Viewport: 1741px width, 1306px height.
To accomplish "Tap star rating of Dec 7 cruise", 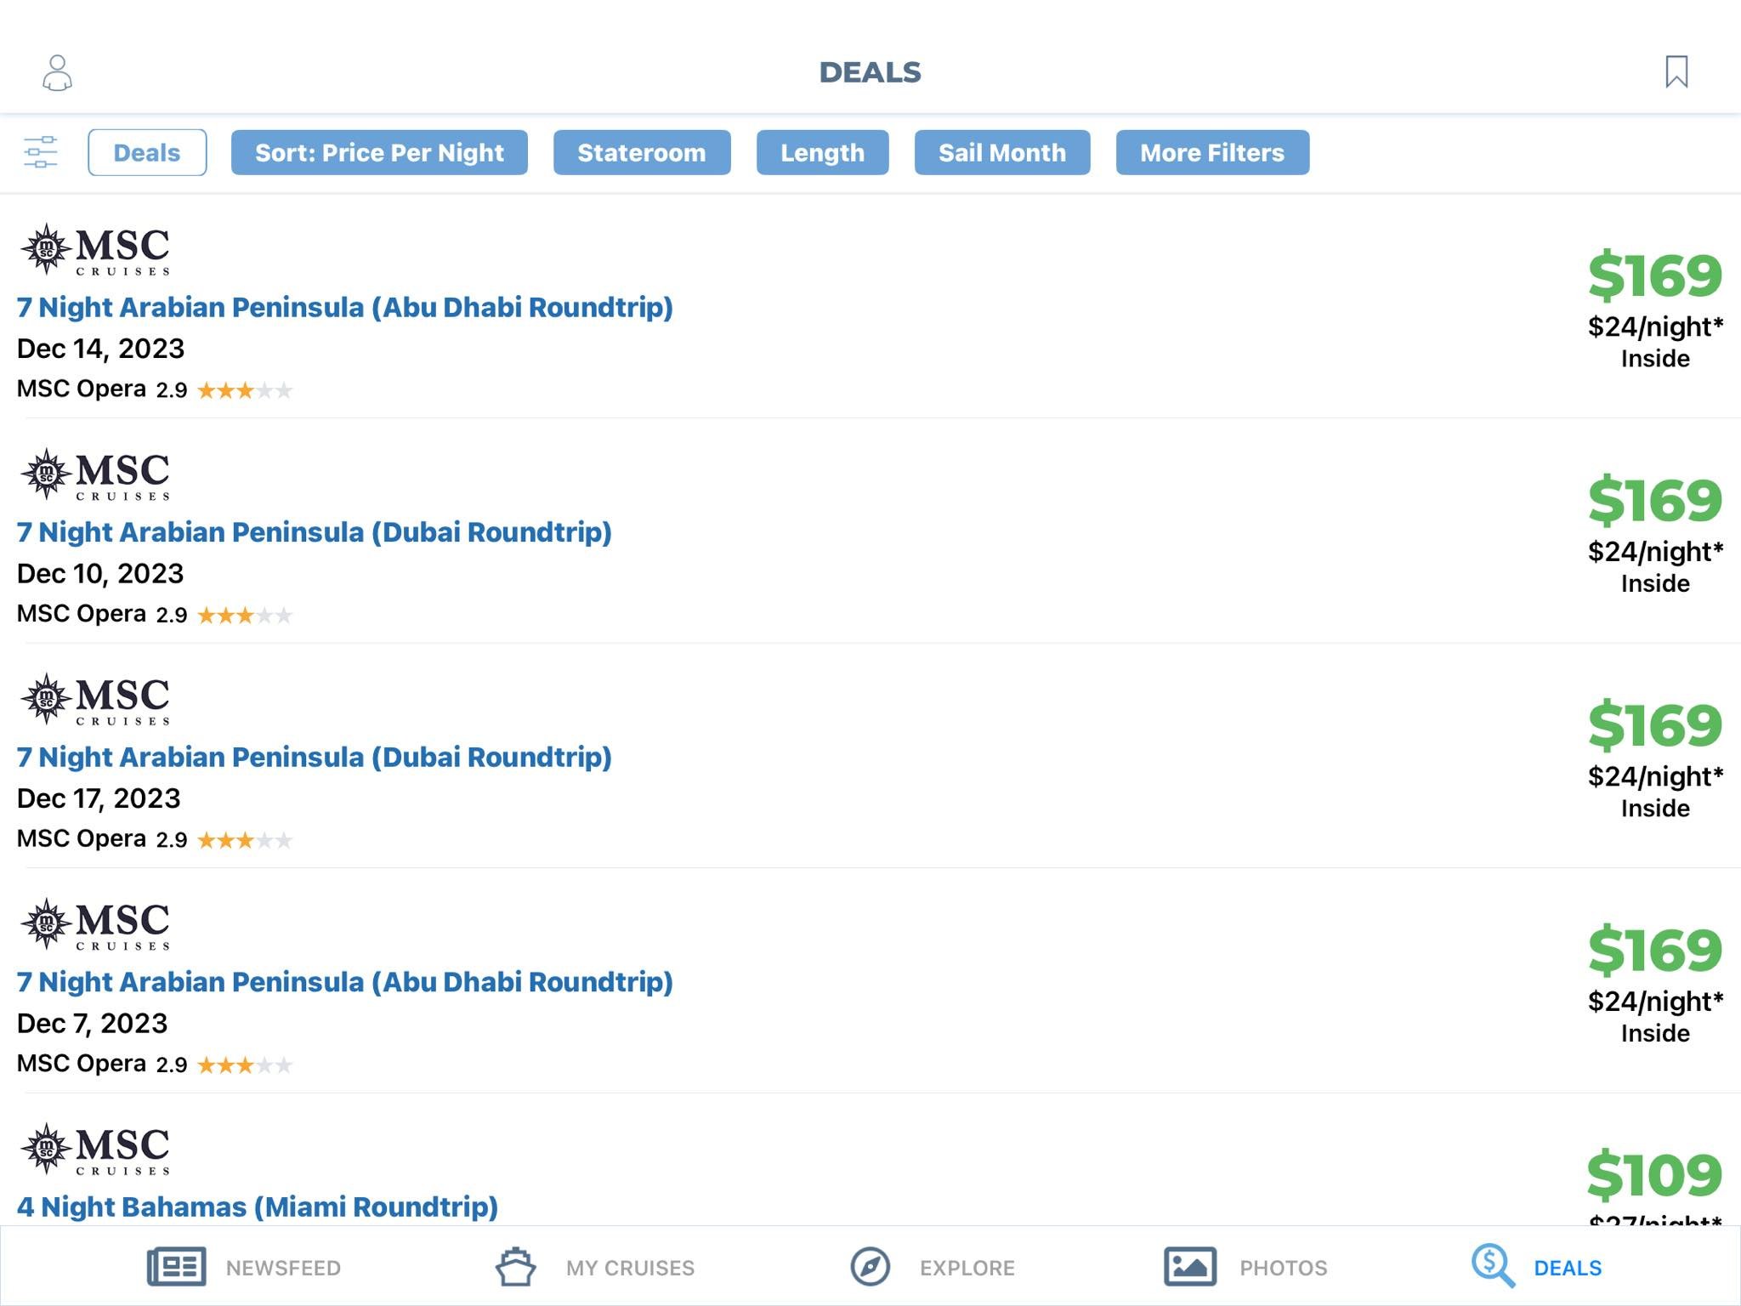I will pos(245,1065).
